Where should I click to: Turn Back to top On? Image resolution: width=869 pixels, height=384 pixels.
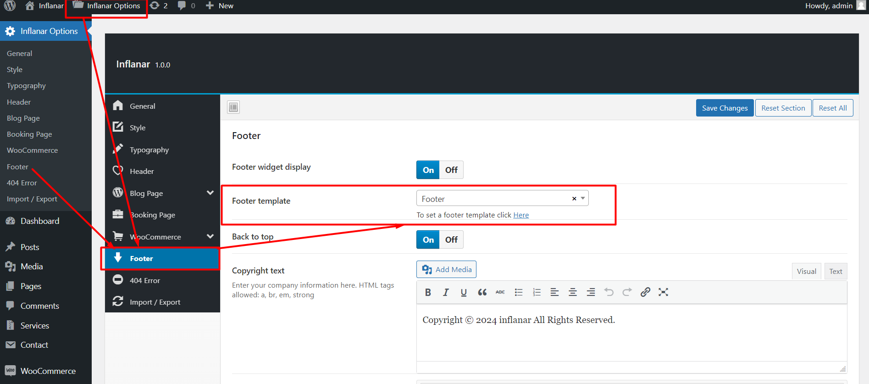428,239
